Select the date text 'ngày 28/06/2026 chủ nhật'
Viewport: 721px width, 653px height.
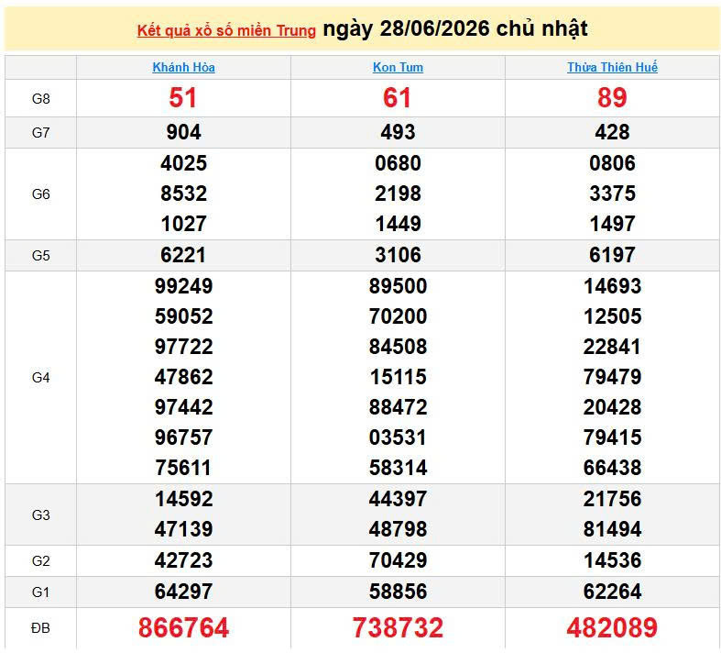[454, 28]
